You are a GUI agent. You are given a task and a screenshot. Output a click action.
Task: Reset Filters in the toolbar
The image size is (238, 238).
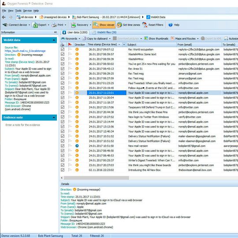point(152,25)
